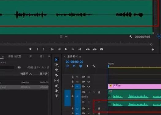Select the Track Select Forward tool
The width and height of the screenshot is (161, 115).
[56, 65]
